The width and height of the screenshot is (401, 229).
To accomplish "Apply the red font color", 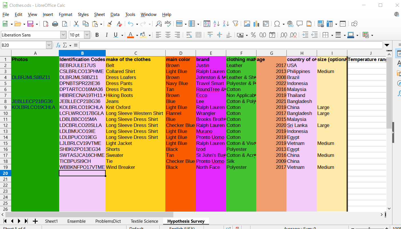I will point(131,35).
